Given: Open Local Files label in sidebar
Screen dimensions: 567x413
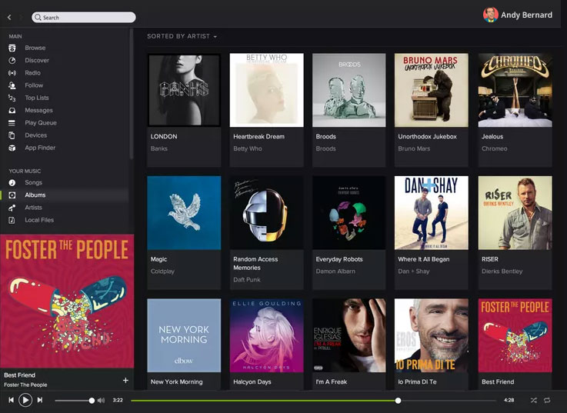Looking at the screenshot, I should 39,220.
